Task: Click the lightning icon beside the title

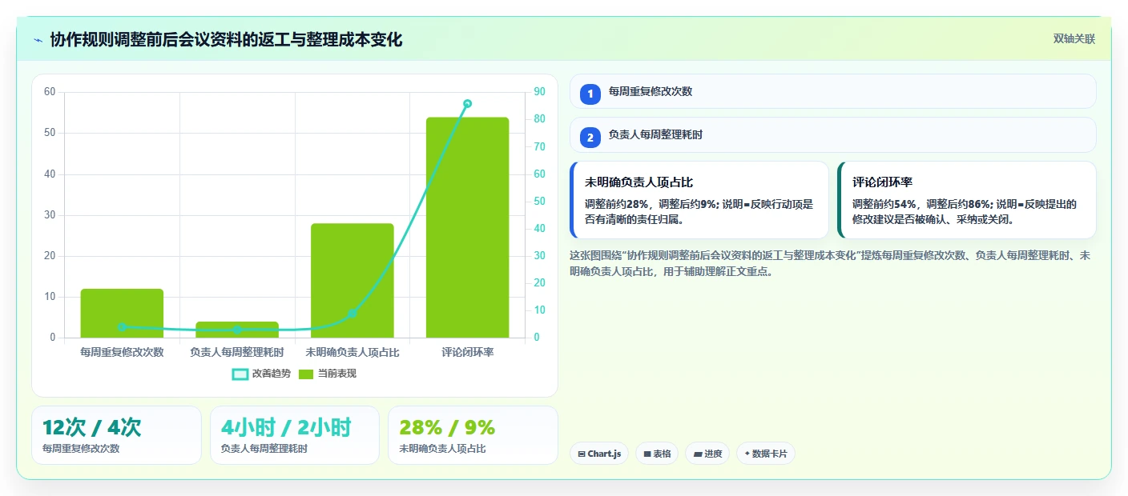Action: [x=38, y=39]
